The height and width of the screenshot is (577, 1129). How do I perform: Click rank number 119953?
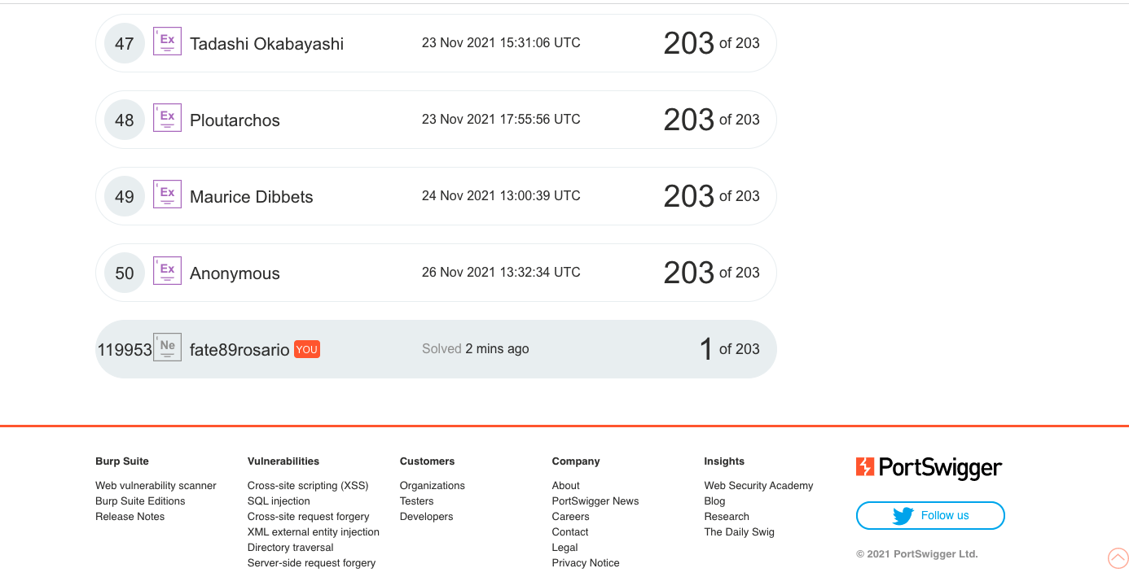[x=125, y=350]
